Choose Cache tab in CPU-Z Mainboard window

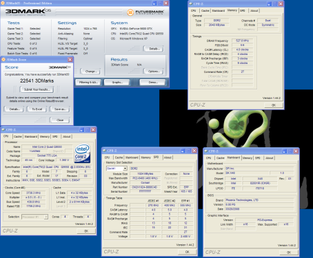coord(221,158)
